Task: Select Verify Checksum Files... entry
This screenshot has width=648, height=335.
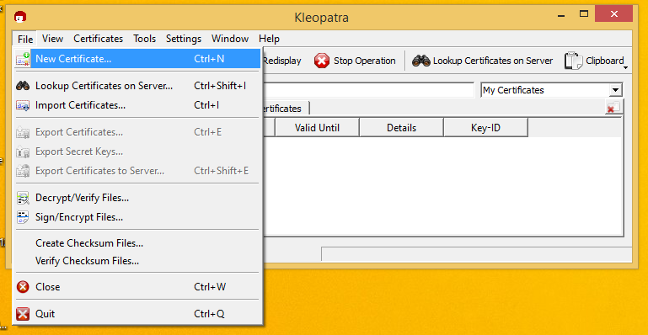Action: 137,261
